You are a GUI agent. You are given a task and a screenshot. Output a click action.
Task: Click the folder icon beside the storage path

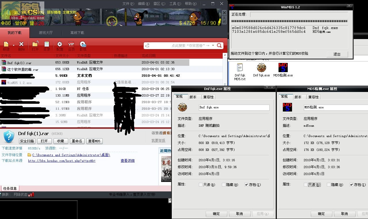29,155
